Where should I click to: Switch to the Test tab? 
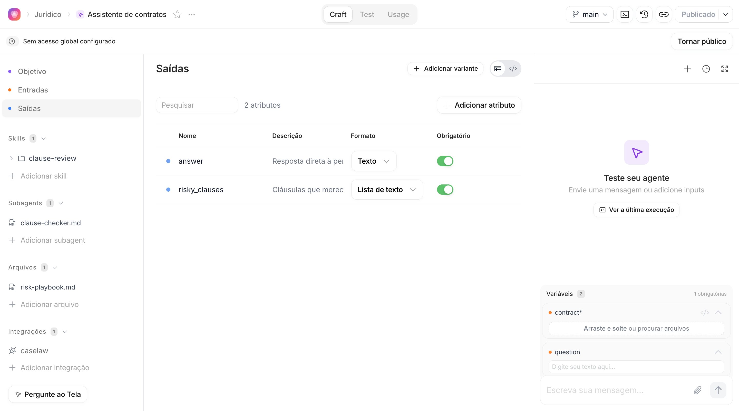(367, 14)
